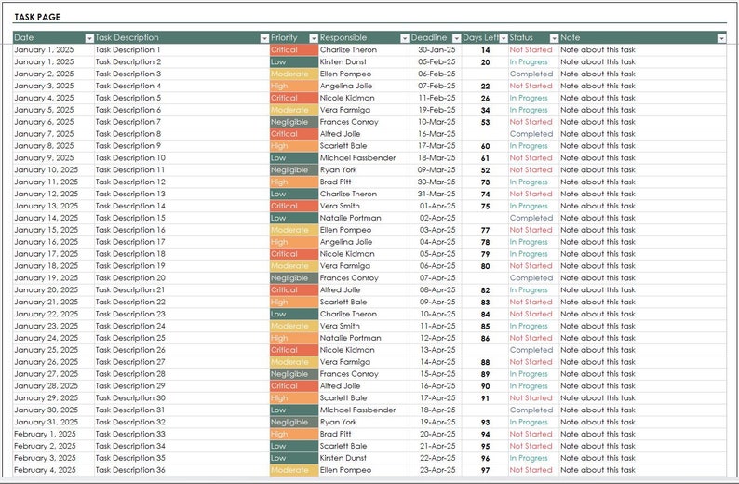The height and width of the screenshot is (484, 739).
Task: Open the Task Description filter dropdown
Action: (264, 38)
